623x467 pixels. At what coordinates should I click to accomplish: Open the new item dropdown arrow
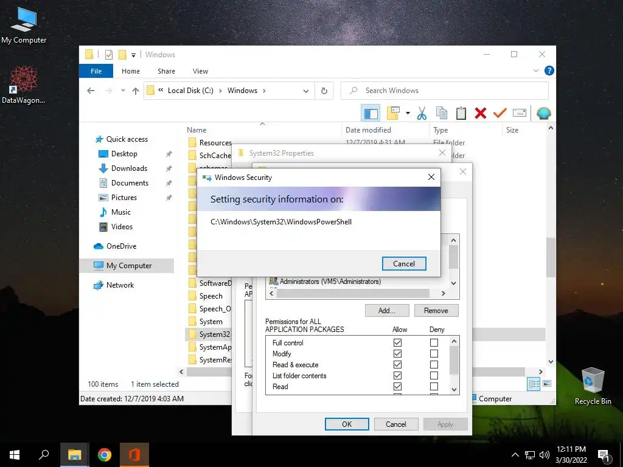coord(408,114)
